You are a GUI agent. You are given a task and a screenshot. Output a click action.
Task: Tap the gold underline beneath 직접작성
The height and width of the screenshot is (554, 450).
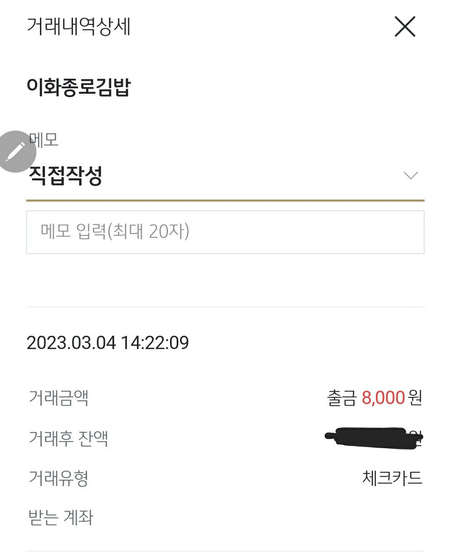click(x=225, y=201)
